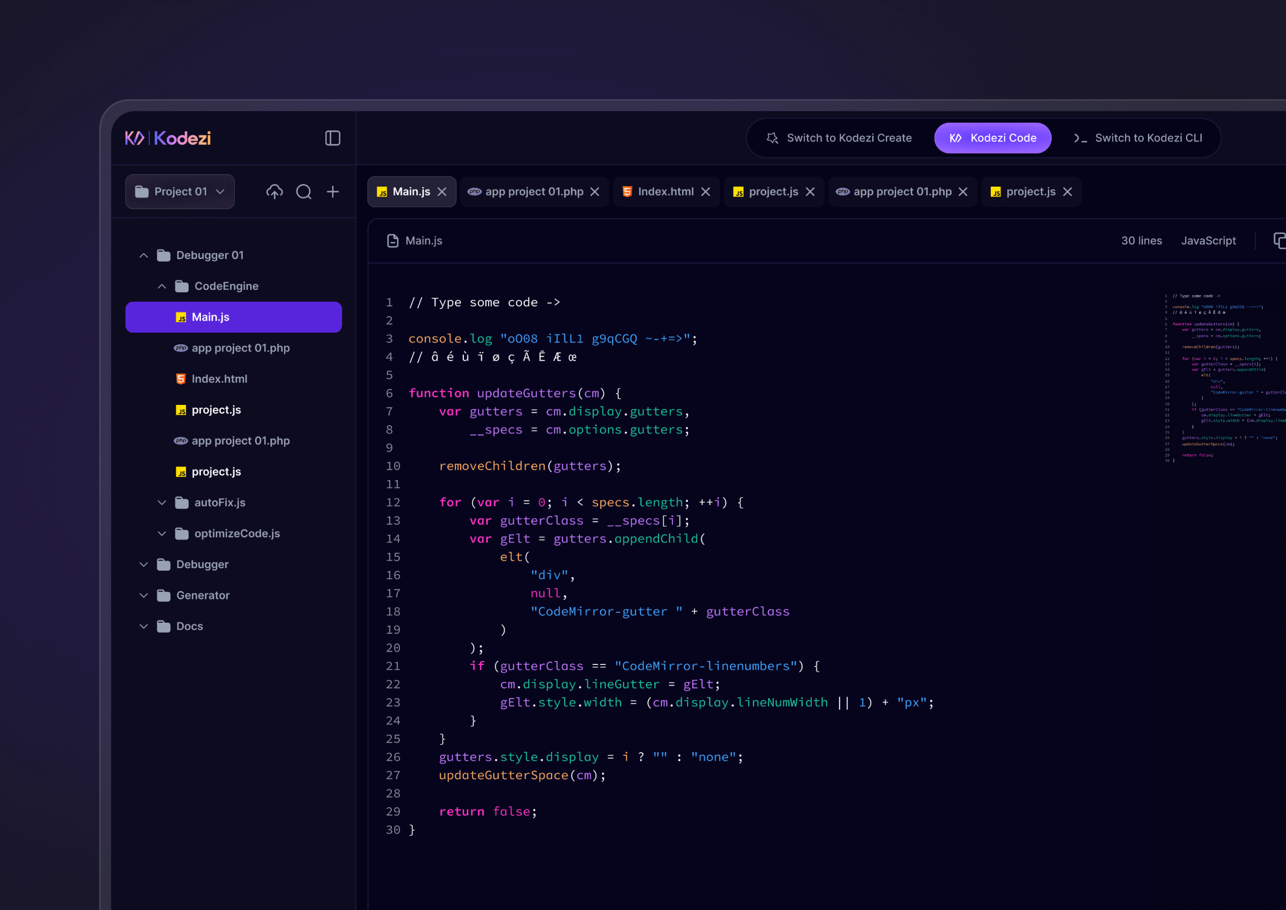Collapse the CodeEngine folder
This screenshot has width=1286, height=910.
(x=162, y=286)
